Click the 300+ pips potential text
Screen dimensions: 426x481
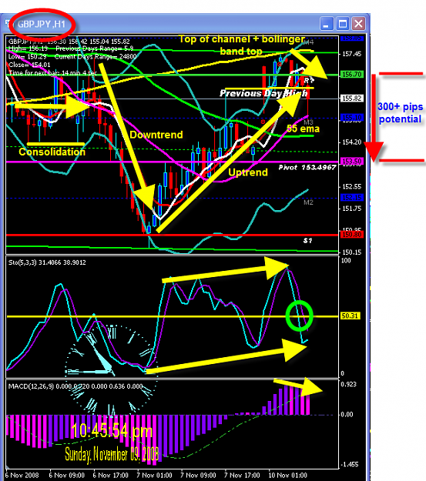pos(401,113)
